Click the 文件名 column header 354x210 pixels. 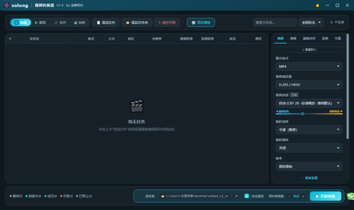tap(34, 39)
